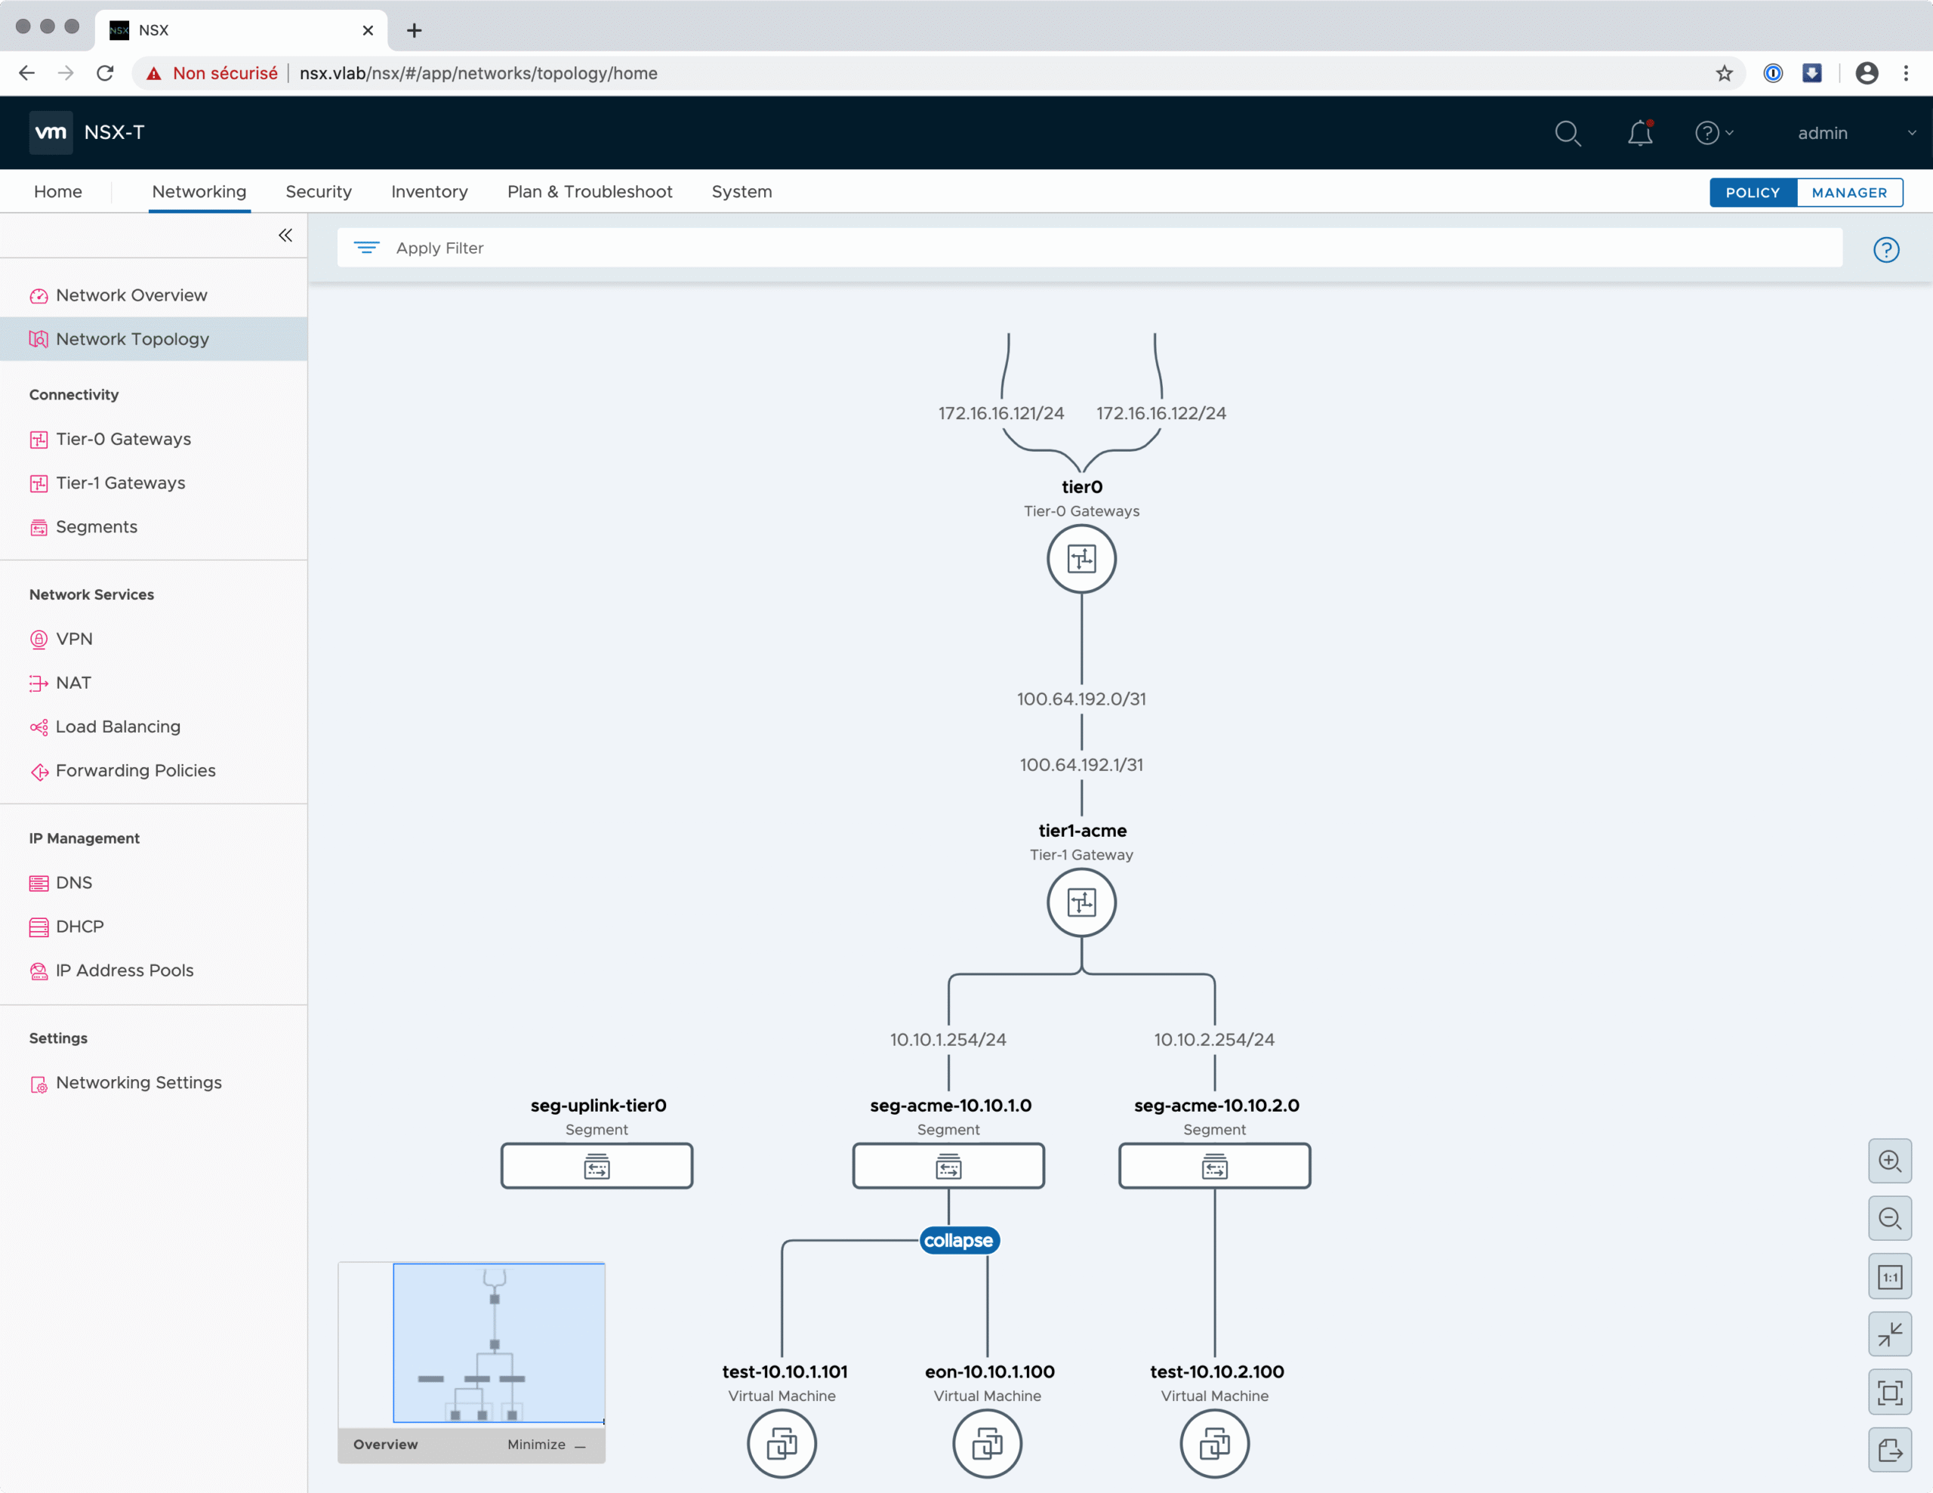1933x1493 pixels.
Task: Minimize the Overview minimap panel
Action: point(546,1445)
